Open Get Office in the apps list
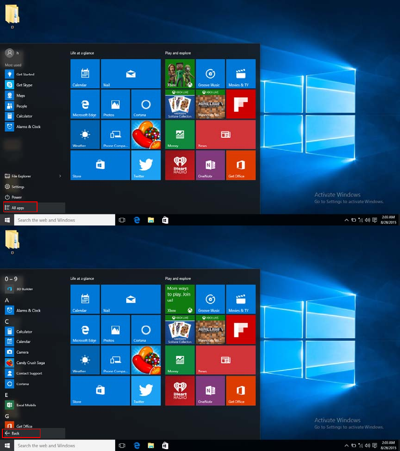This screenshot has height=451, width=400. [19, 425]
